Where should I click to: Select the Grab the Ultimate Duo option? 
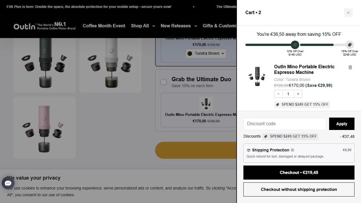[x=164, y=82]
